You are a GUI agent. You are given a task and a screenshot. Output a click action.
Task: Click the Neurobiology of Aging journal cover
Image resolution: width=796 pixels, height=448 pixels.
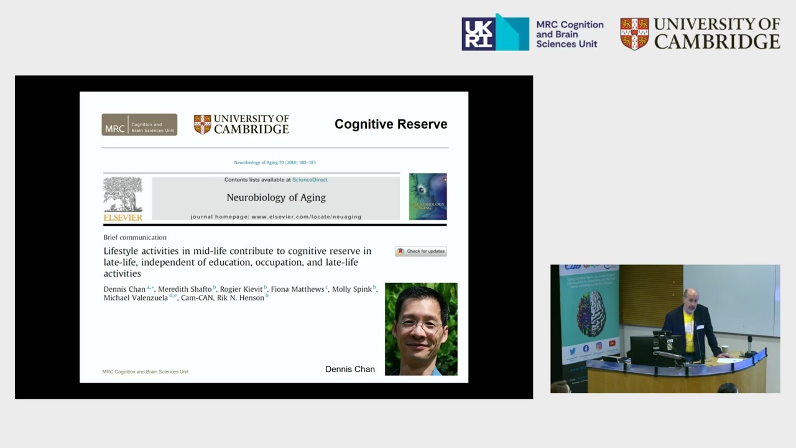point(428,197)
